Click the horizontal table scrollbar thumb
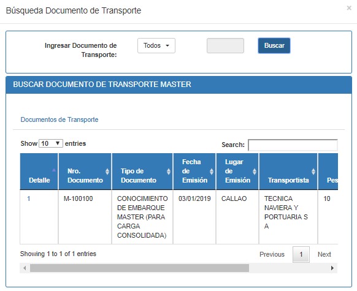The width and height of the screenshot is (357, 291). 139,268
